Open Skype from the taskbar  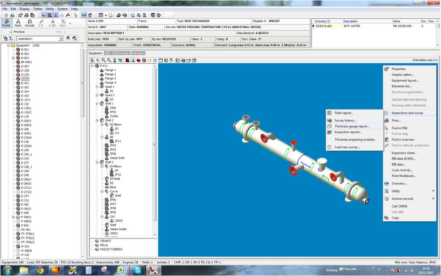click(x=137, y=269)
